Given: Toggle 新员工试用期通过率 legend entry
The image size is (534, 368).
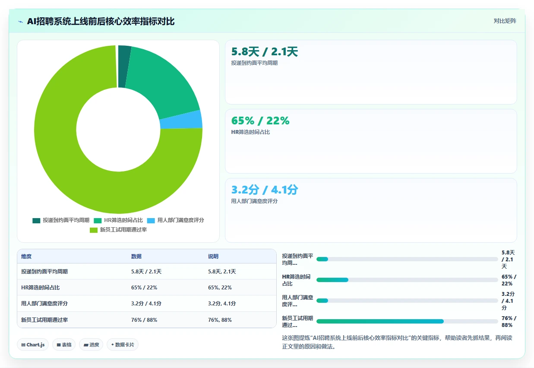Looking at the screenshot, I should point(118,230).
